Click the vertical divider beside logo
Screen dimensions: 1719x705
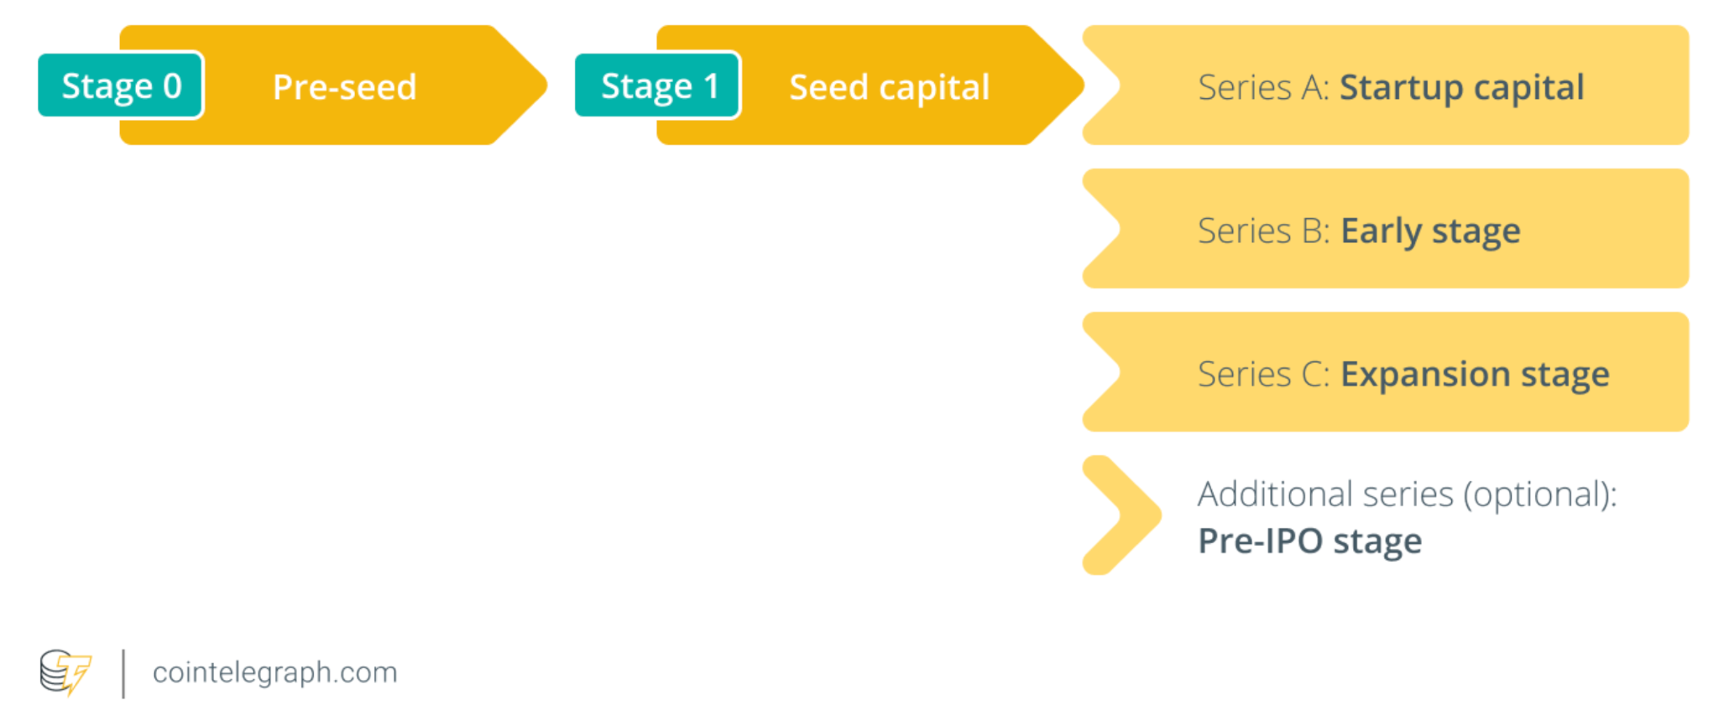pos(123,673)
